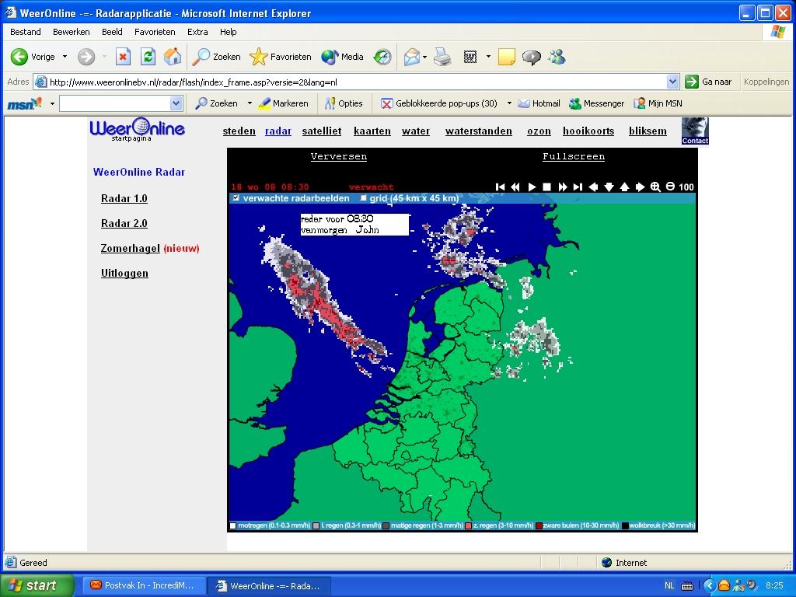Viewport: 796px width, 597px height.
Task: Stop the radar animation playback
Action: click(546, 187)
